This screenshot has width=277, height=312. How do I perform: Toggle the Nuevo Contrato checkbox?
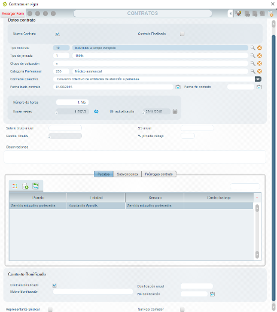pyautogui.click(x=57, y=34)
